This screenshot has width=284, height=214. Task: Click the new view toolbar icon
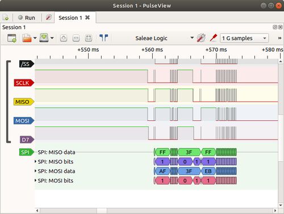point(12,38)
